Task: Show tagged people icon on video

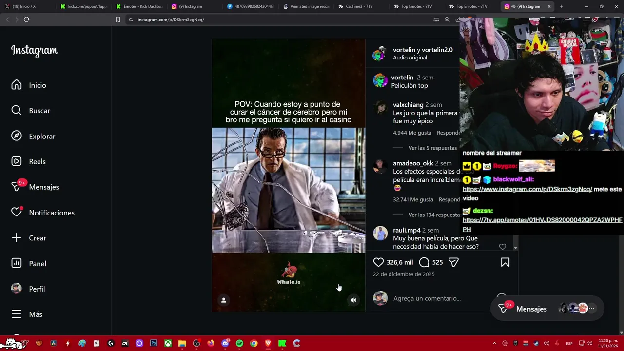Action: coord(224,300)
